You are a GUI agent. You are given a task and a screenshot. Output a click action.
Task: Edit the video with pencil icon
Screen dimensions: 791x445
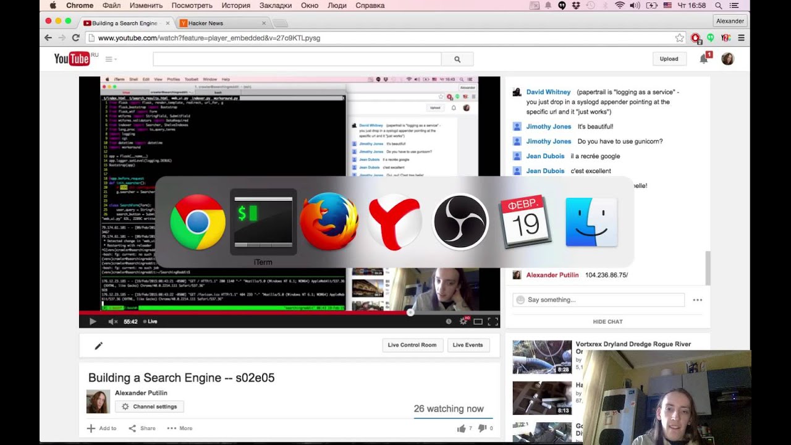coord(99,345)
